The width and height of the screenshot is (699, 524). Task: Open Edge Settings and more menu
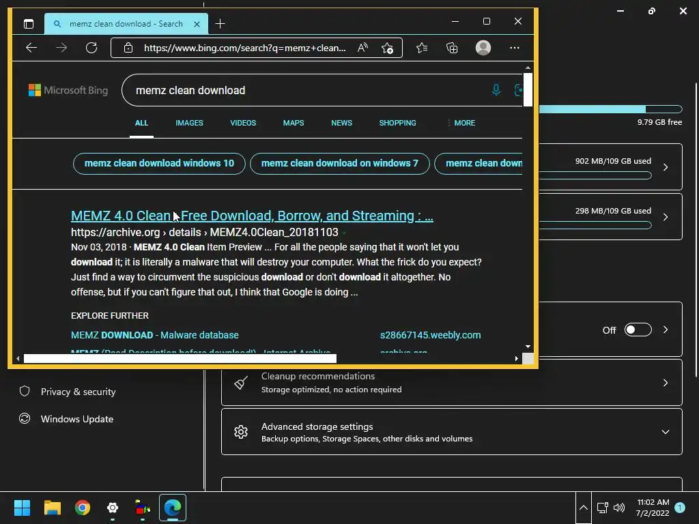click(515, 48)
